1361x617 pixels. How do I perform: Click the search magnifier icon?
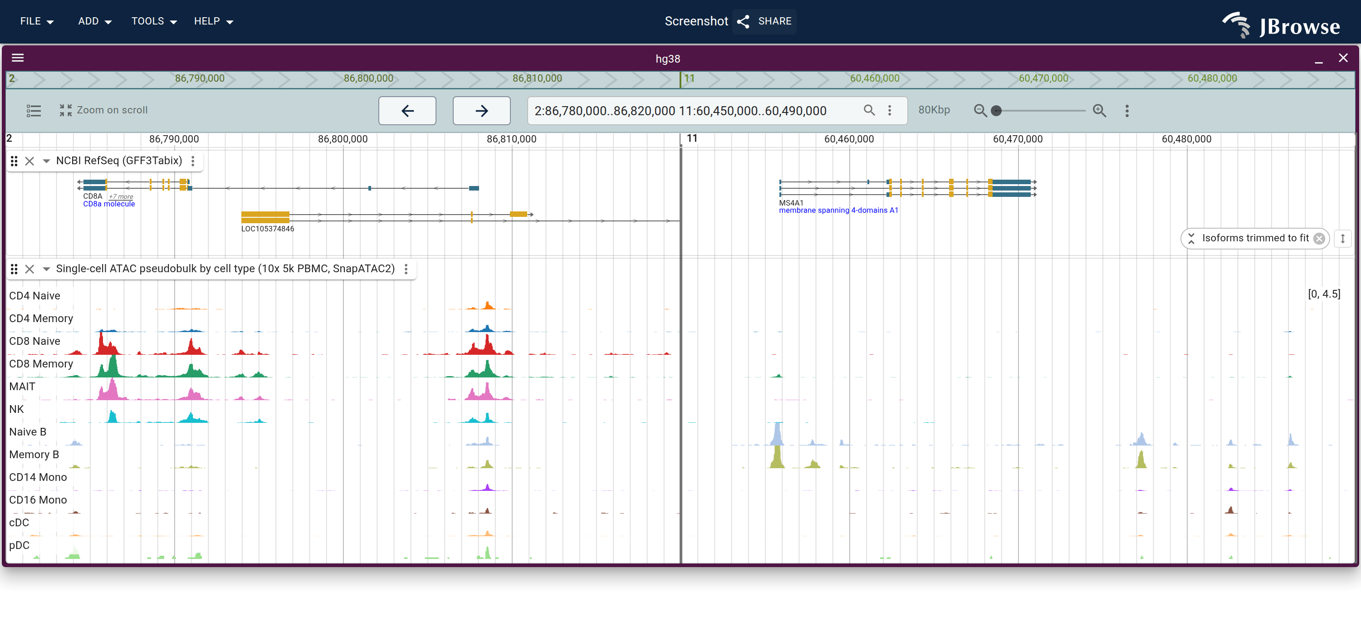[869, 110]
